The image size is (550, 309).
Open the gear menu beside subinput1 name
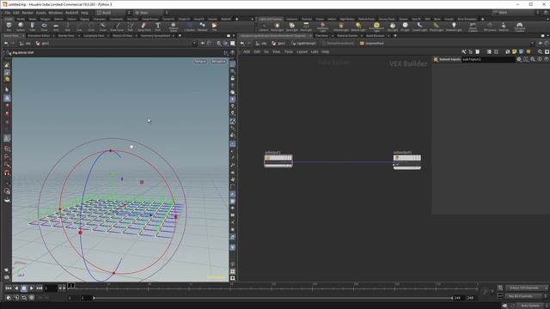(519, 59)
